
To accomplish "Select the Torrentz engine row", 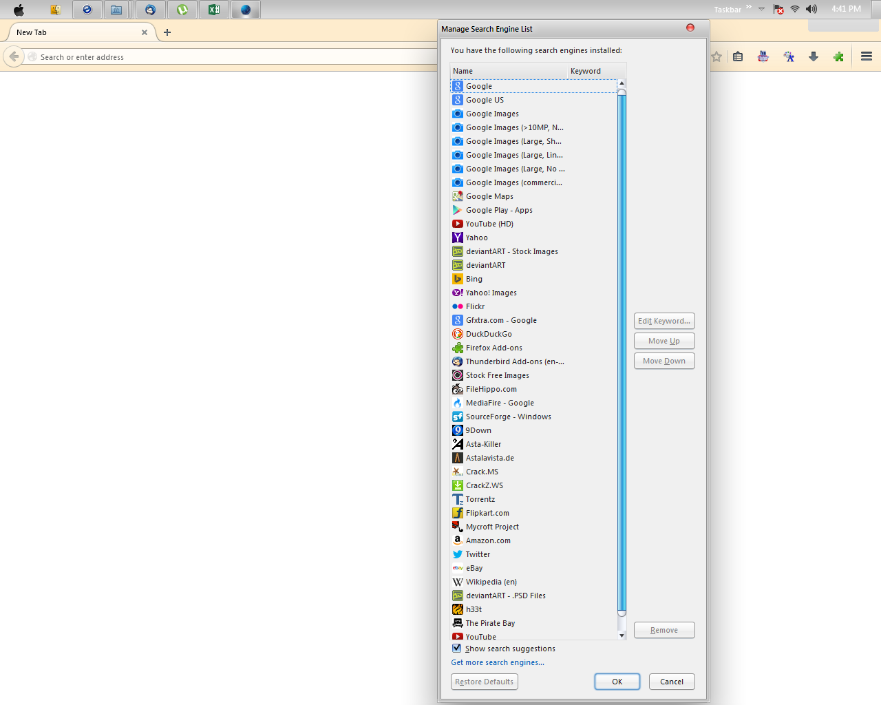I will click(534, 499).
